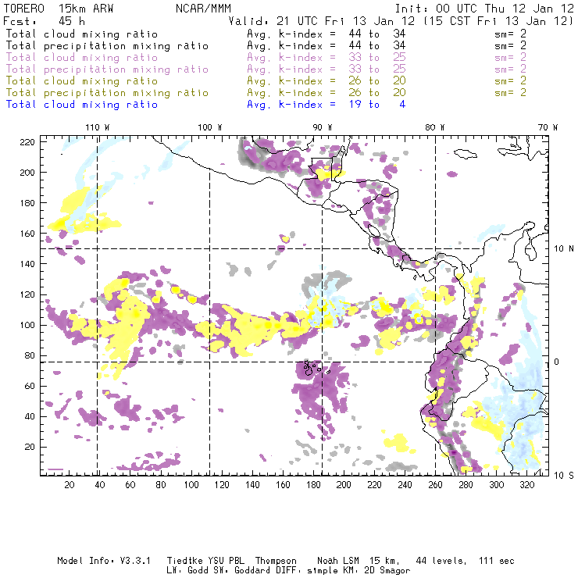
Task: Select the 'NCAR/MMM' header label
Action: click(x=203, y=9)
